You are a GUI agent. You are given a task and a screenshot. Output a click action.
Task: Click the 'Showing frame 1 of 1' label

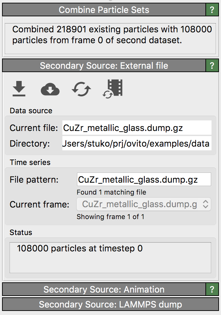(x=110, y=217)
